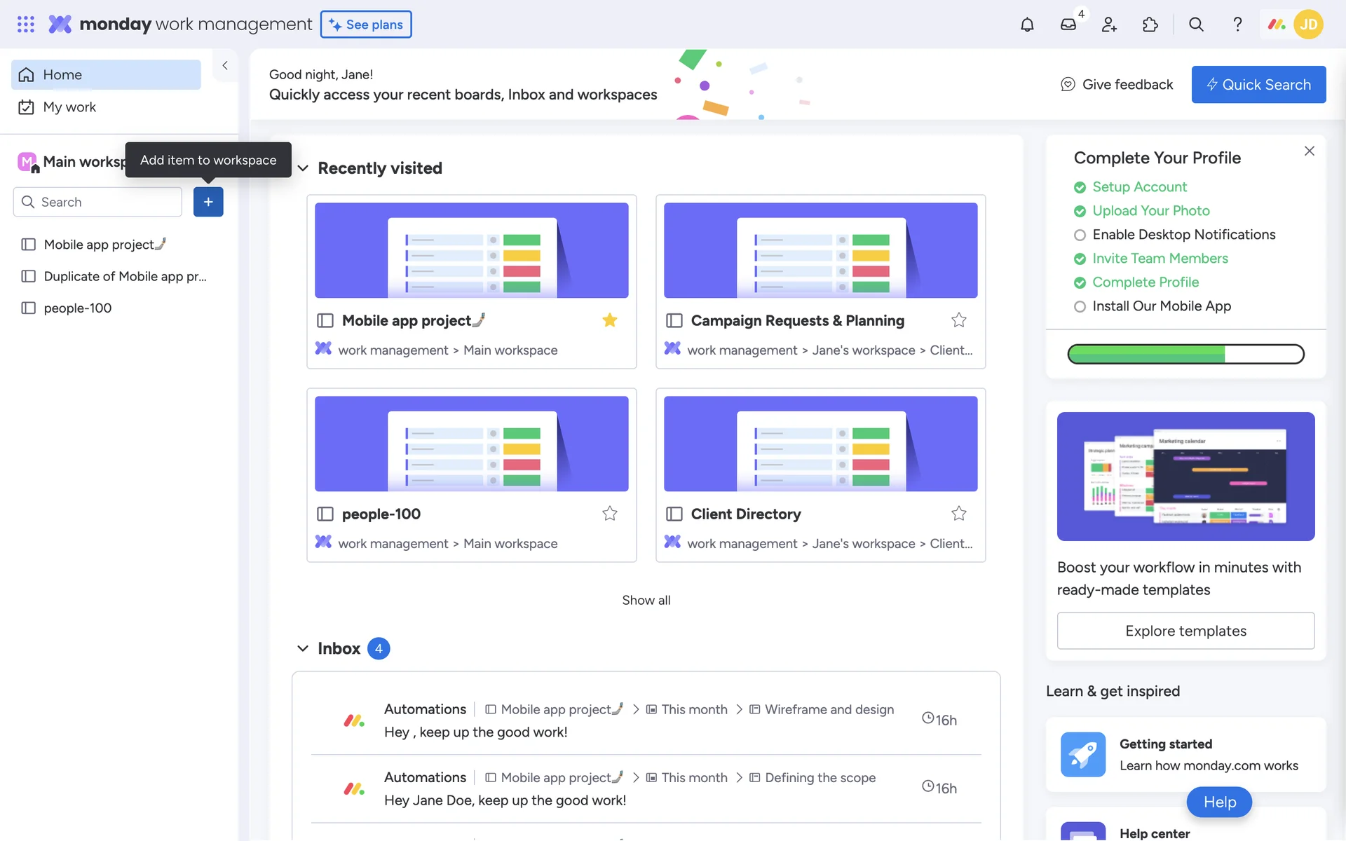
Task: Collapse the Inbox section
Action: [303, 648]
